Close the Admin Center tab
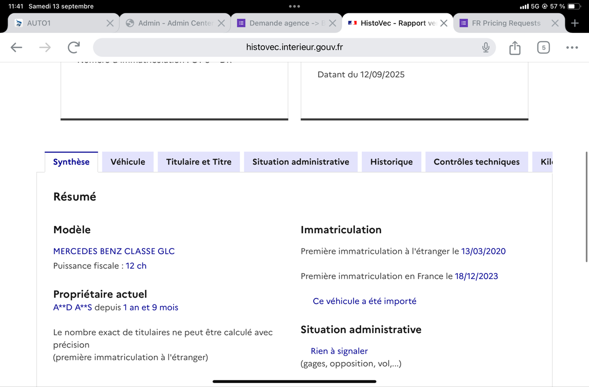589x387 pixels. click(x=221, y=23)
